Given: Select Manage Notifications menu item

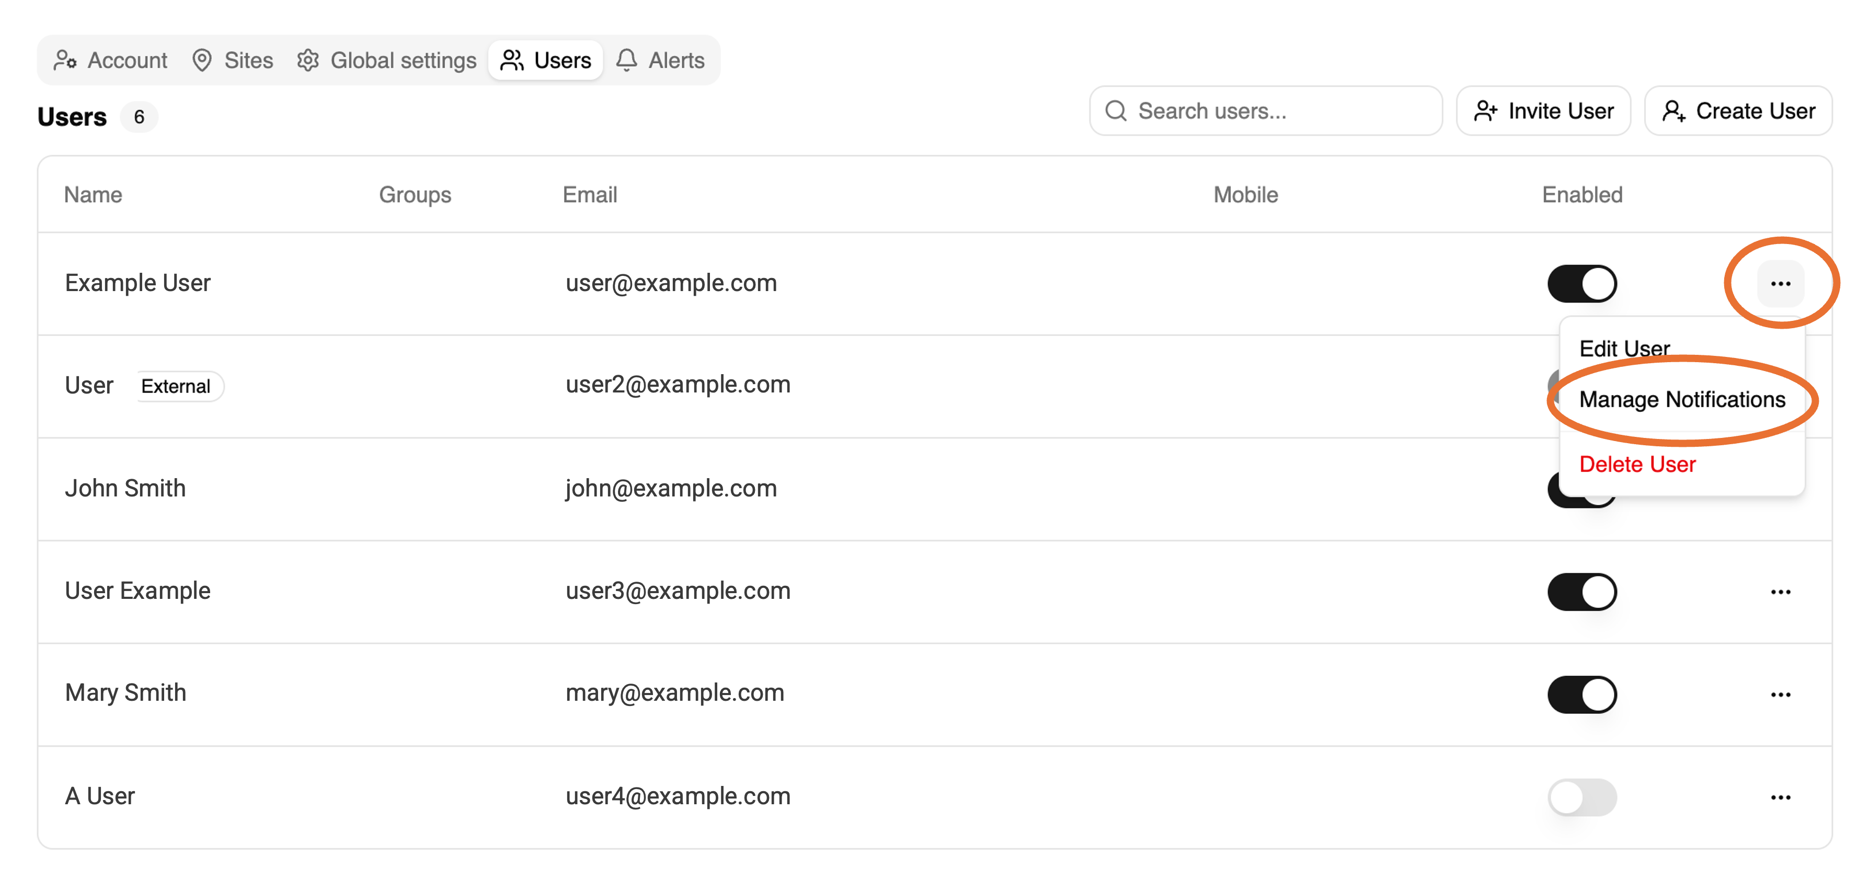Looking at the screenshot, I should [1682, 399].
